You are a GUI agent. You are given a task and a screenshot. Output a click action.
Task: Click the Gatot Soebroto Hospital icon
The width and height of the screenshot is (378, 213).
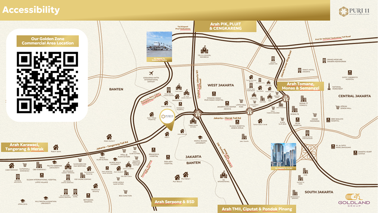(350, 73)
